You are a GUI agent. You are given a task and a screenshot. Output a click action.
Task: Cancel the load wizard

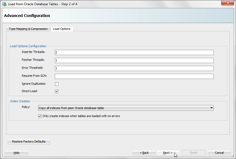point(219,153)
